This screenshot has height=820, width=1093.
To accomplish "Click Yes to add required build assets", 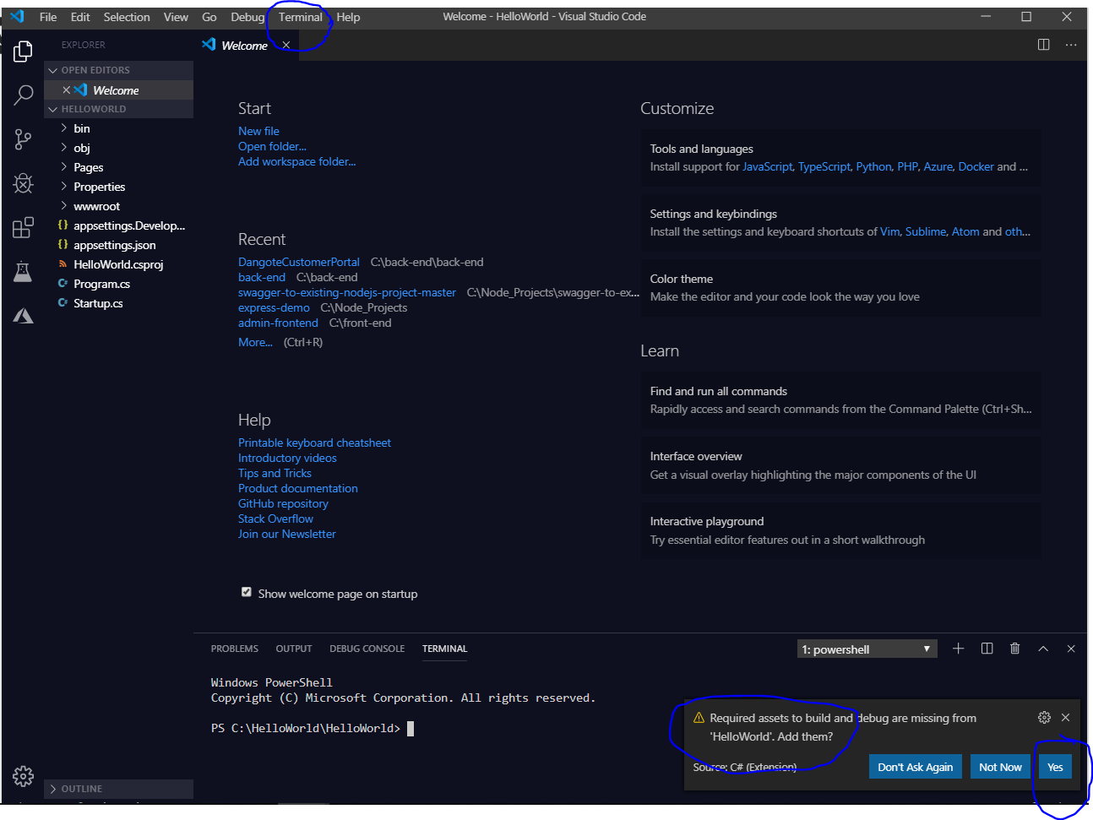I will pyautogui.click(x=1054, y=766).
